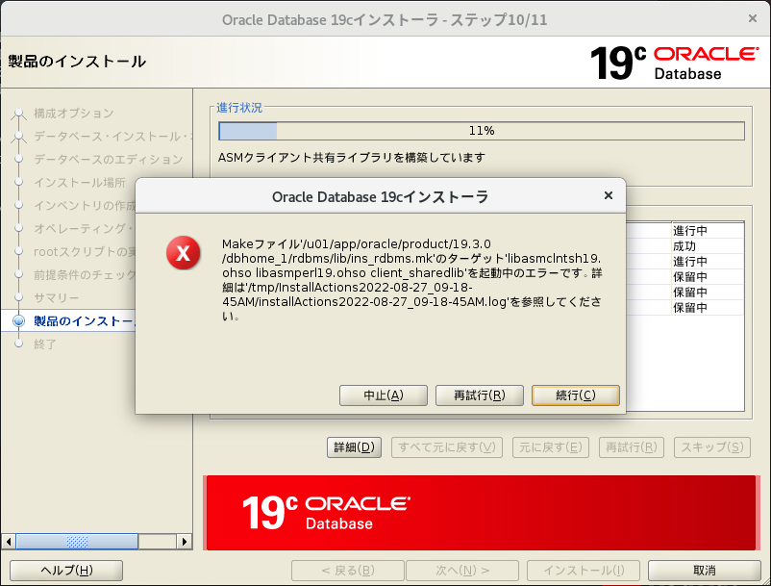The width and height of the screenshot is (771, 586).
Task: Click 取消 to cancel the installer
Action: [709, 570]
